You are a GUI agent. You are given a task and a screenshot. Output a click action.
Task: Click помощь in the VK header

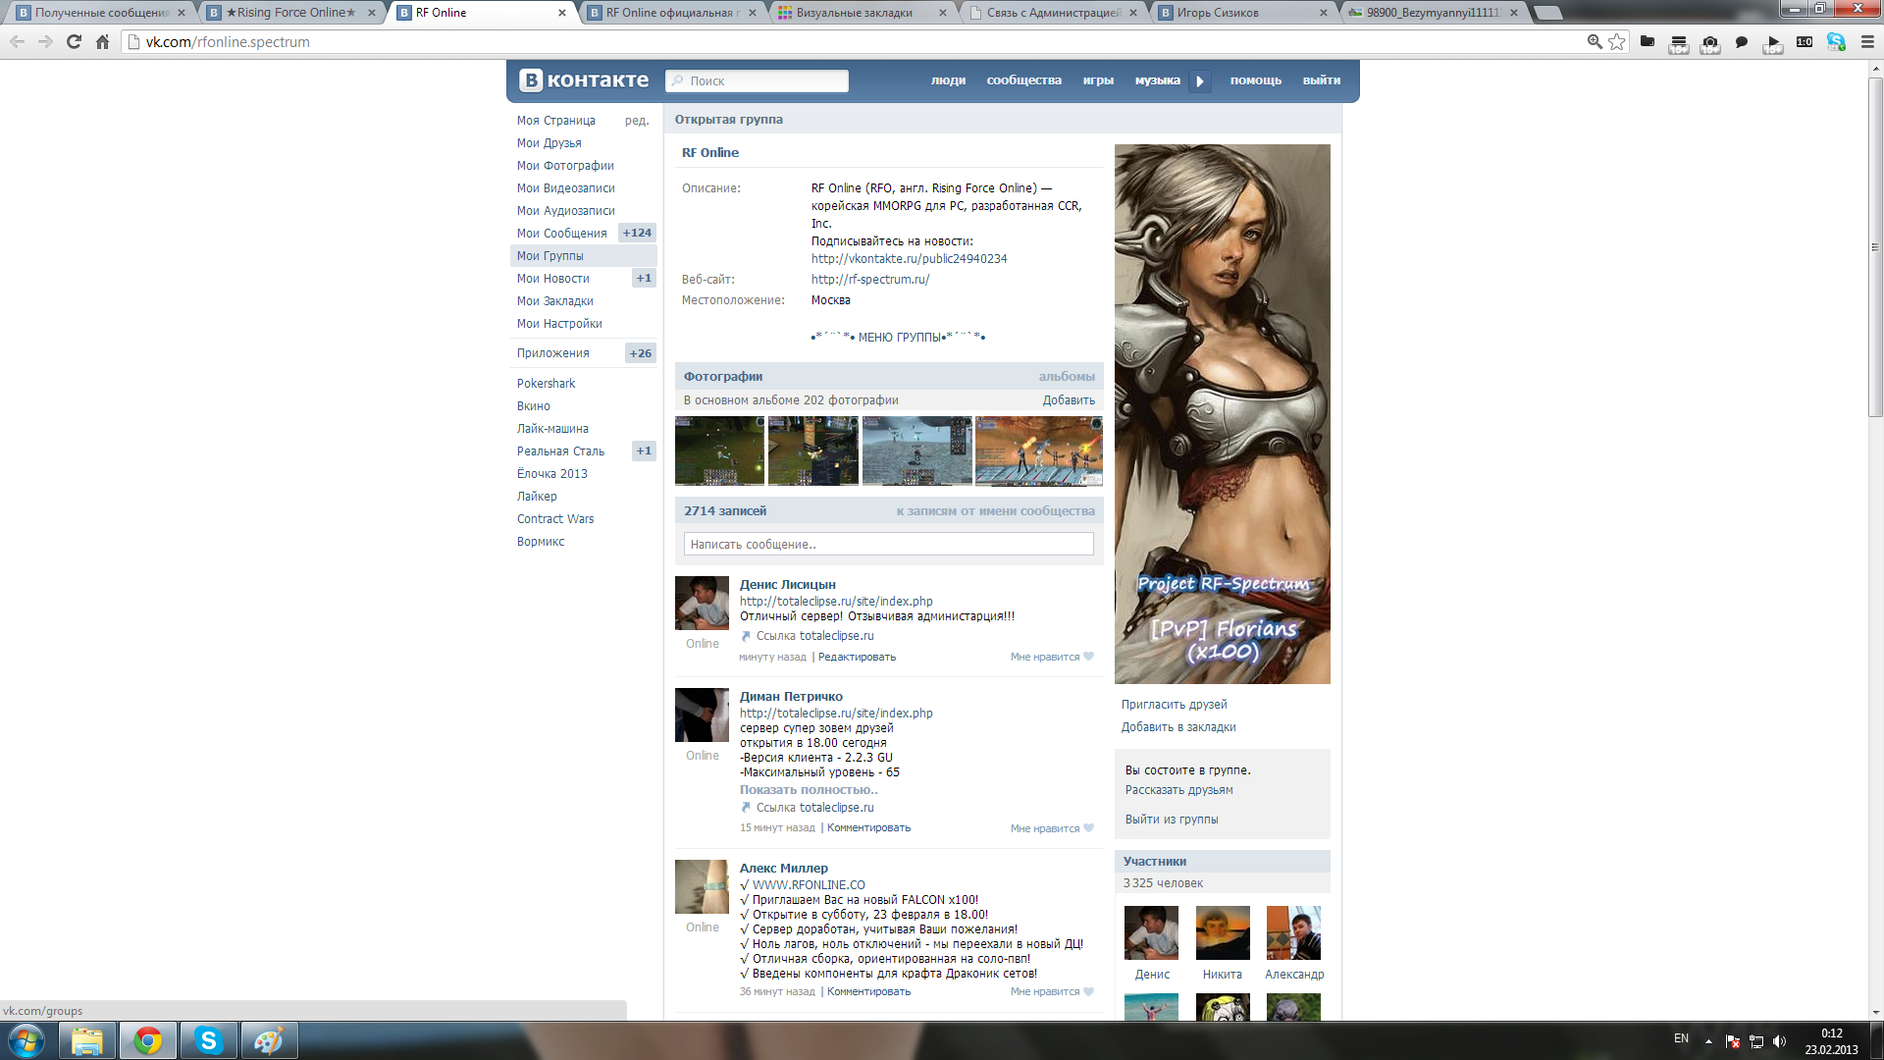click(x=1255, y=80)
